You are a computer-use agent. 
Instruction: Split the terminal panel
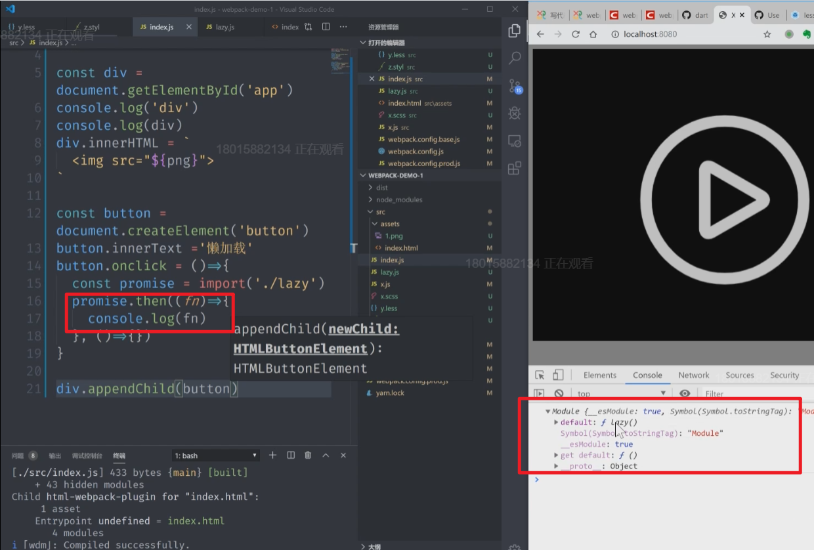pos(291,455)
